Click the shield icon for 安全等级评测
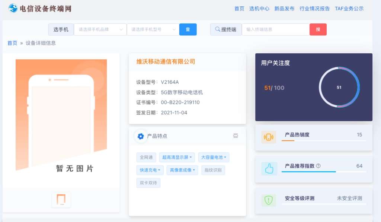This screenshot has width=381, height=222. tap(269, 200)
